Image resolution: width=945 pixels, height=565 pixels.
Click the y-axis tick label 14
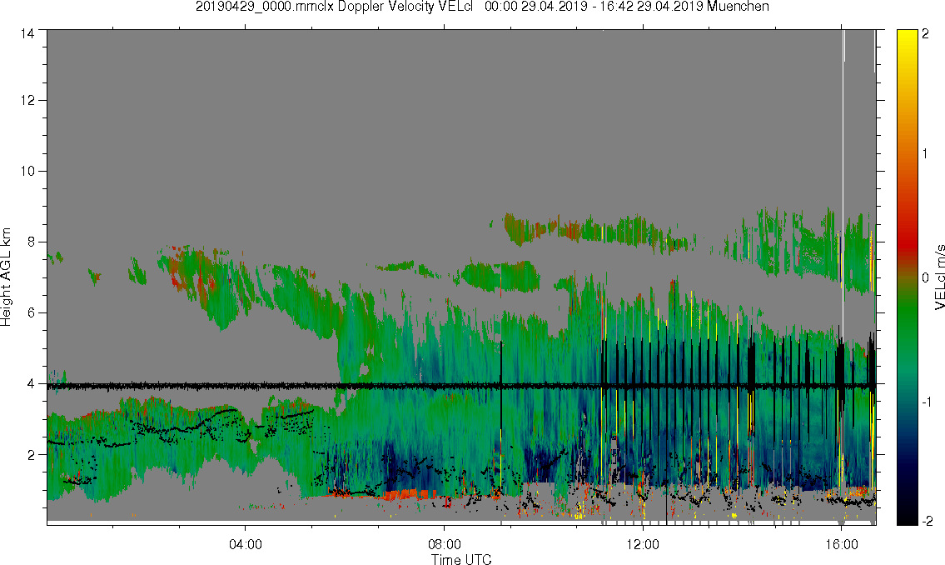pyautogui.click(x=27, y=34)
